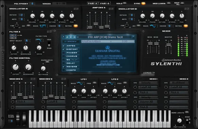This screenshot has height=129, width=198.
Task: Click the Oscillator A1 Detune knob
Action: coord(52,16)
